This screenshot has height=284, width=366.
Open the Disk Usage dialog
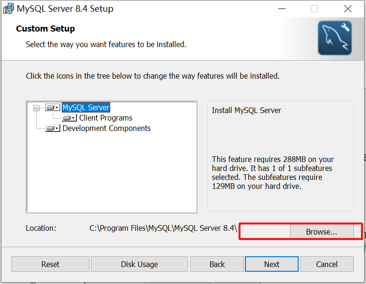click(x=139, y=264)
